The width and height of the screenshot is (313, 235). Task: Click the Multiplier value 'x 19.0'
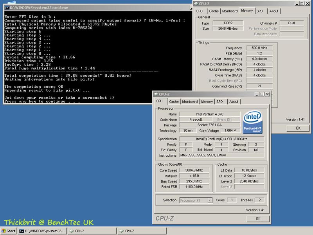click(x=194, y=176)
